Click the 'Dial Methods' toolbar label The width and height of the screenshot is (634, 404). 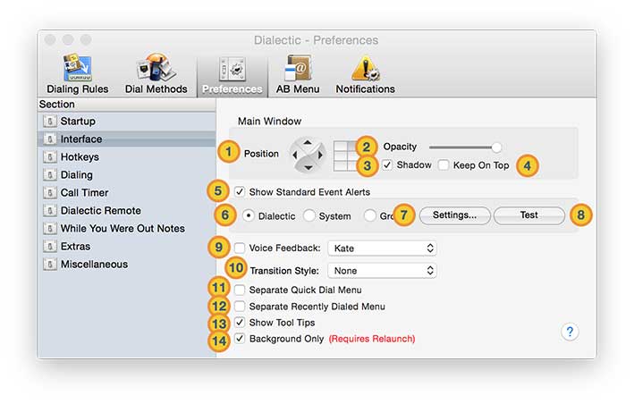click(156, 88)
